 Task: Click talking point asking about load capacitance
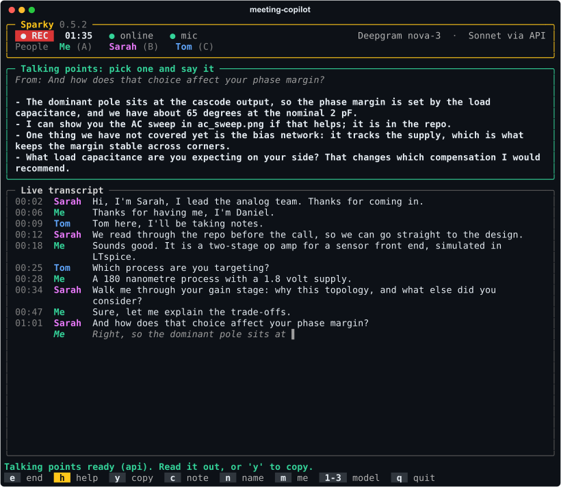tap(278, 163)
